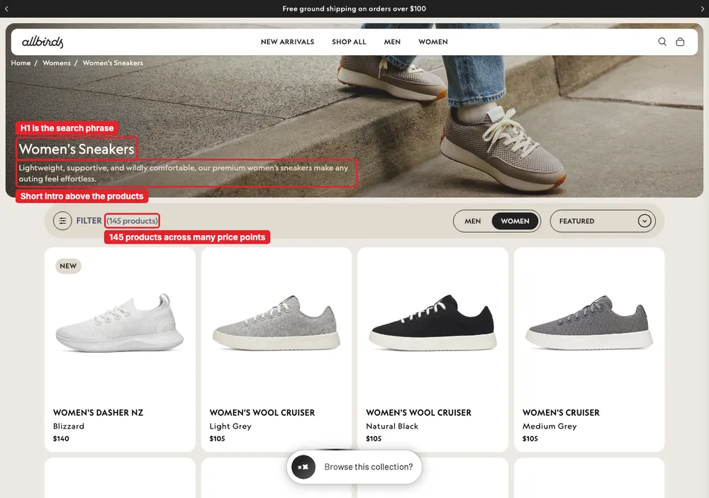Image resolution: width=709 pixels, height=498 pixels.
Task: Click the $140 price
Action: [x=61, y=438]
